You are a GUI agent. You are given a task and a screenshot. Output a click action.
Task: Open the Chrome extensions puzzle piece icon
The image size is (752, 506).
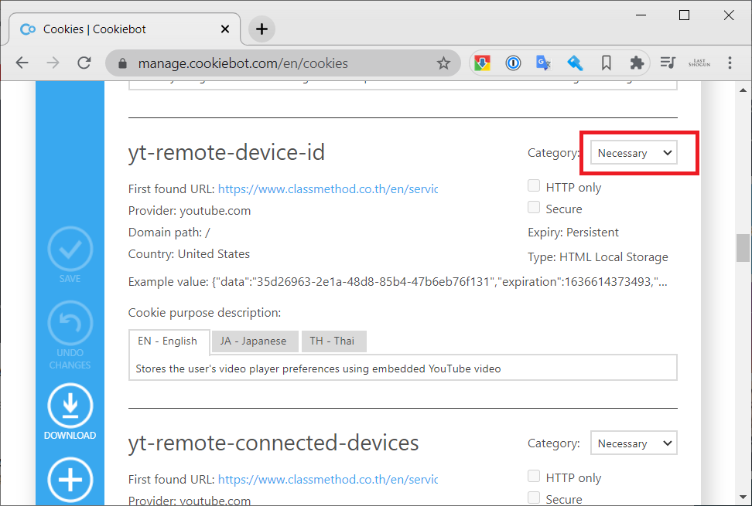(637, 63)
